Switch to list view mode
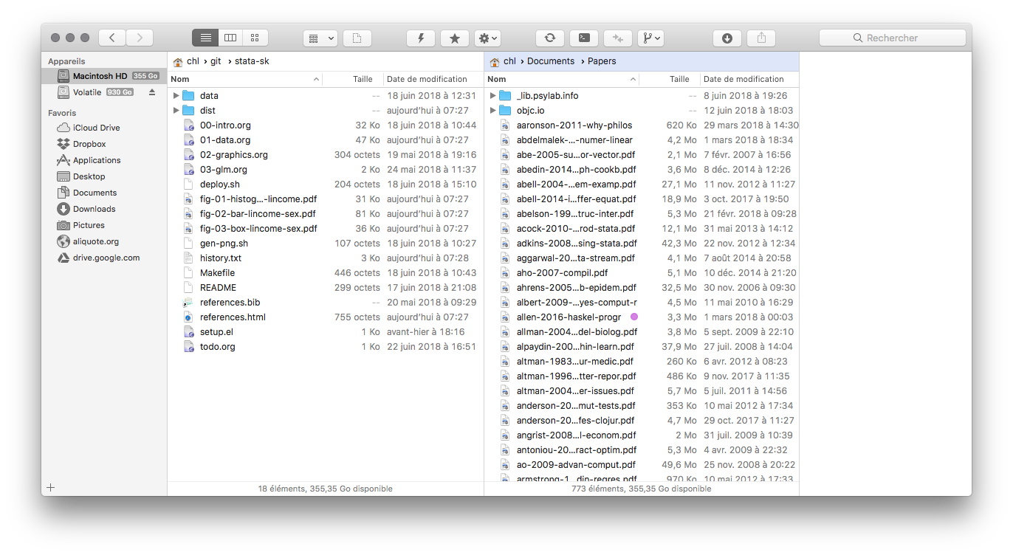Viewport: 1013px width, 555px height. click(205, 38)
